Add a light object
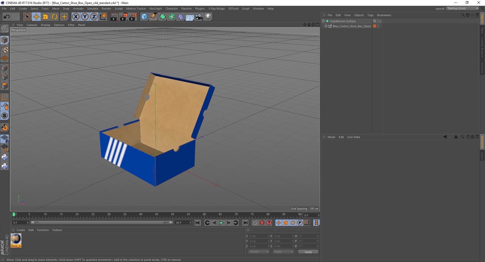The height and width of the screenshot is (262, 485). pos(208,17)
